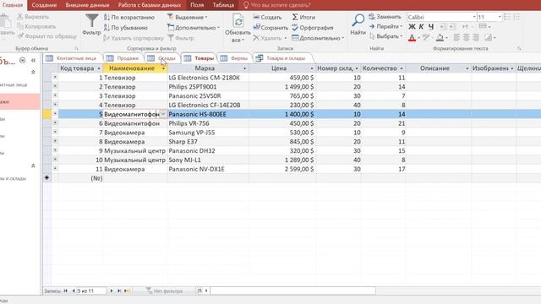541x304 pixels.
Task: Click the new blank record navigation button
Action: click(128, 290)
